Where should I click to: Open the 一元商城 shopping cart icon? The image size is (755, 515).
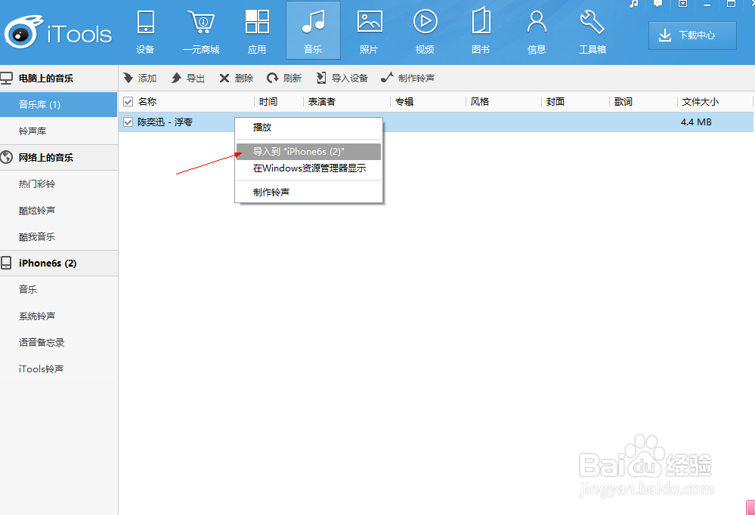point(201,23)
